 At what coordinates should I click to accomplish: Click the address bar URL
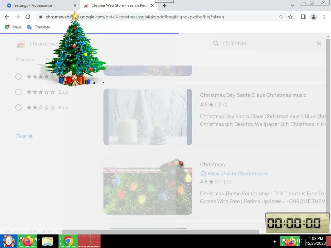coord(135,17)
